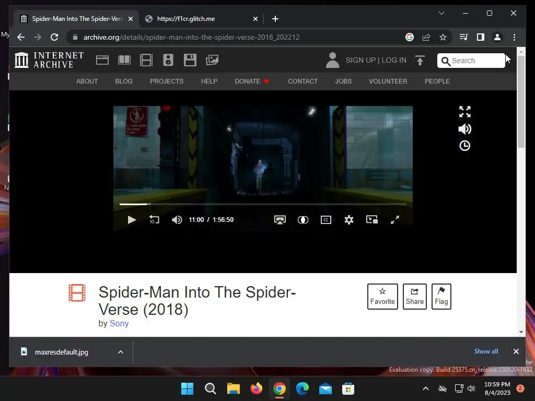Screen dimensions: 535x401
Task: Click the Google icon in address bar
Action: (x=410, y=37)
